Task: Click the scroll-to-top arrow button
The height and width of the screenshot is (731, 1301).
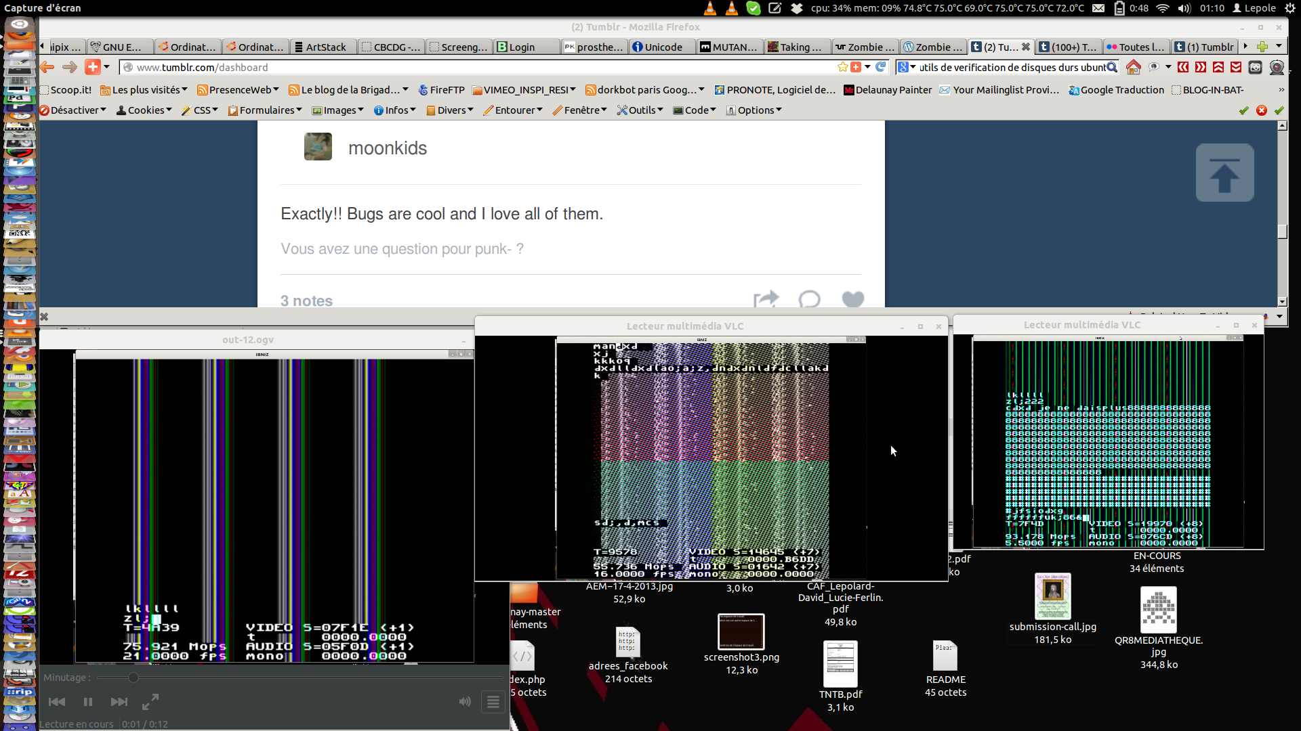Action: coord(1224,173)
